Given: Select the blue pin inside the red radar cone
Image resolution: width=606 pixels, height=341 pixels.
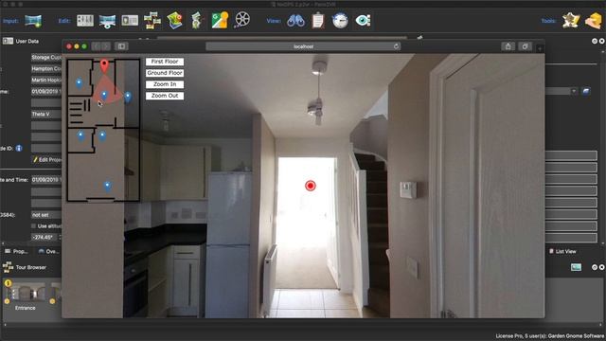Looking at the screenshot, I should click(104, 95).
